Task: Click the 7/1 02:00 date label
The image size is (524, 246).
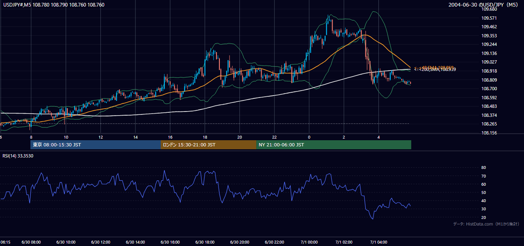Action: tap(344, 242)
